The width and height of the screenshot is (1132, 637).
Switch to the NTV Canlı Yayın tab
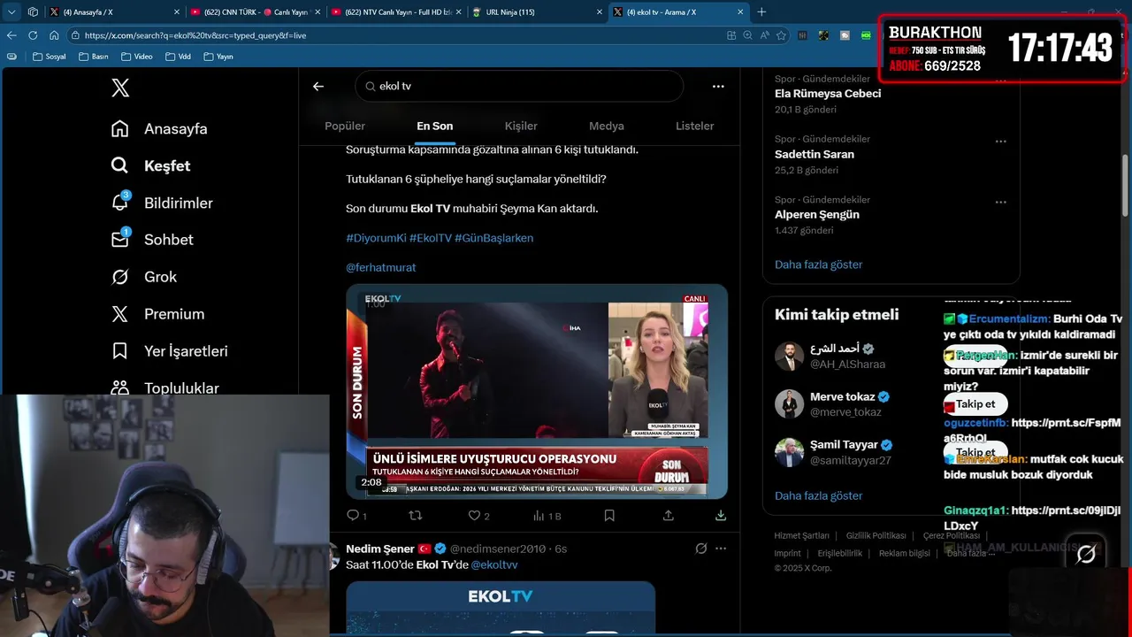click(x=396, y=12)
